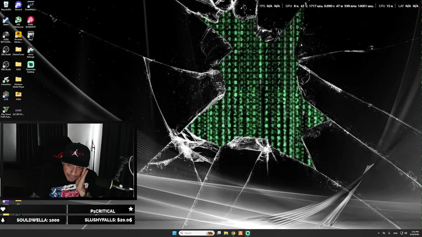422x237 pixels.
Task: Launch Steam from the desktop shortcut
Action: click(6, 21)
